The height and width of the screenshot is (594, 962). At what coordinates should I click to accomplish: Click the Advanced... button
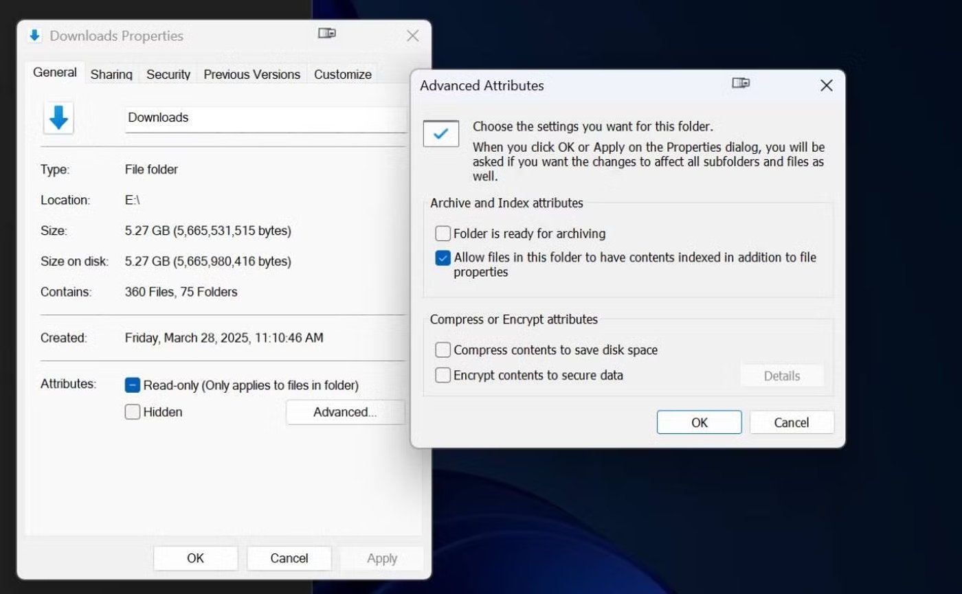point(346,412)
